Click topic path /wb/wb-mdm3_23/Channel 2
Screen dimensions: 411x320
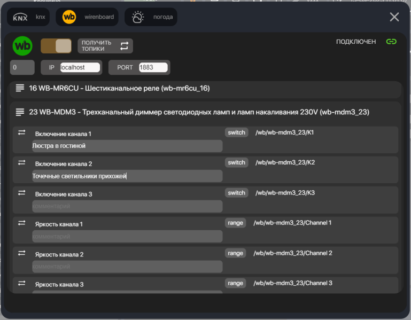click(293, 253)
